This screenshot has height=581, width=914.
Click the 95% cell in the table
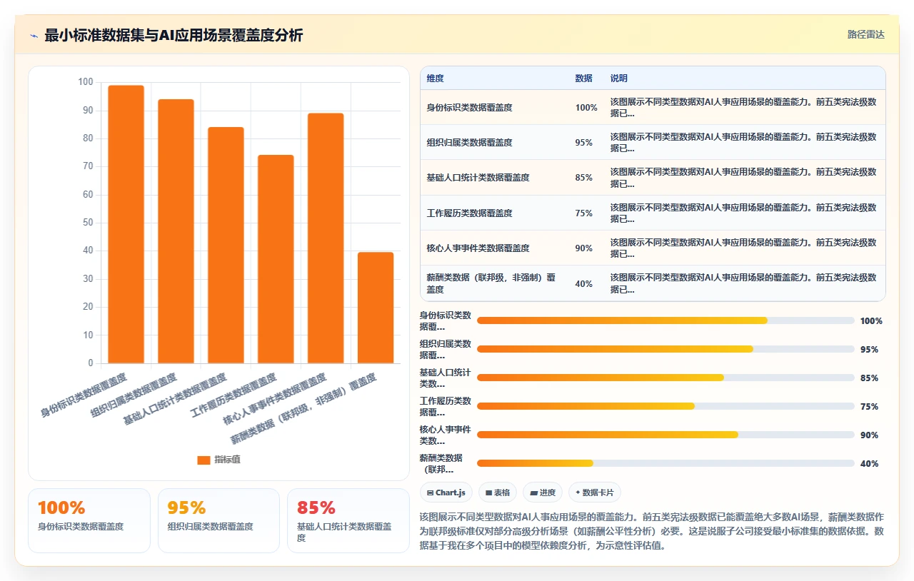pyautogui.click(x=584, y=143)
